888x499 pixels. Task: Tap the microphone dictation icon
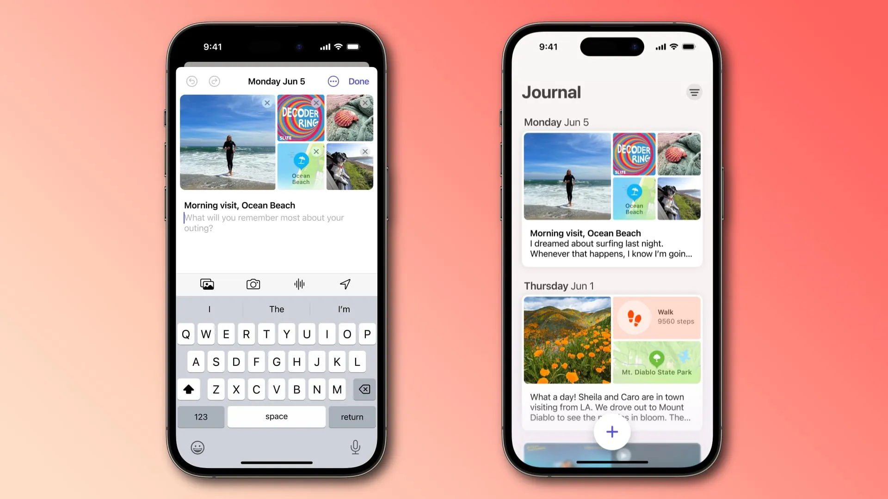click(356, 447)
